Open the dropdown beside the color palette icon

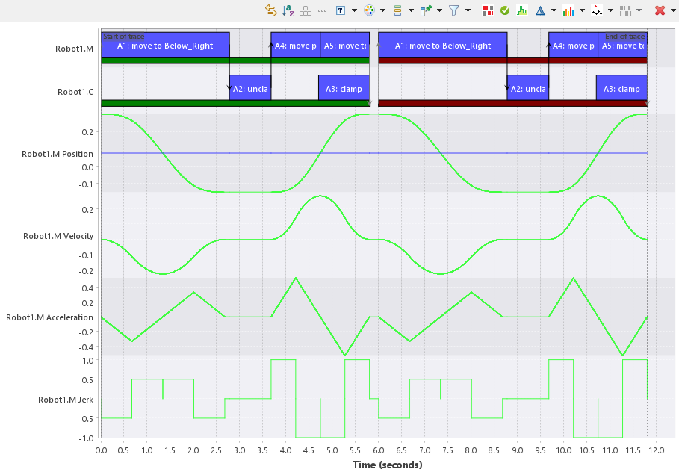(382, 10)
